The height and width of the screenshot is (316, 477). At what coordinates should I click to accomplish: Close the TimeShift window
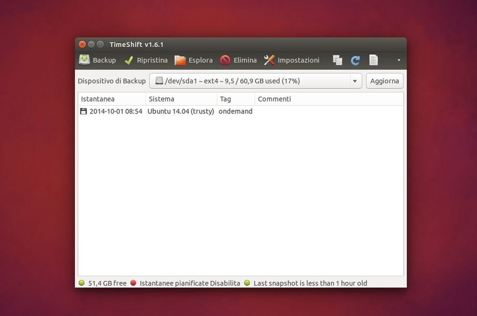click(x=82, y=45)
